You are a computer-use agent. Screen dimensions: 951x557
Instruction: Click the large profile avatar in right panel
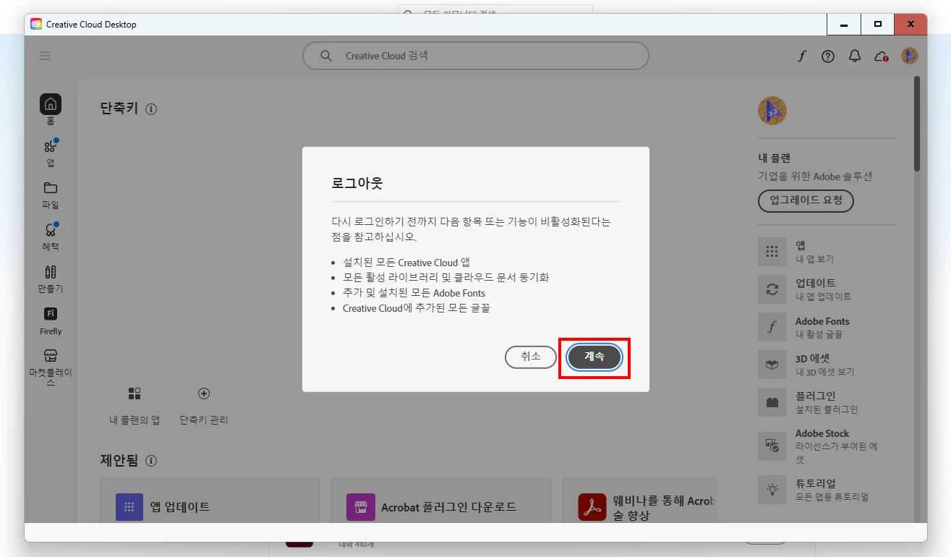coord(772,111)
